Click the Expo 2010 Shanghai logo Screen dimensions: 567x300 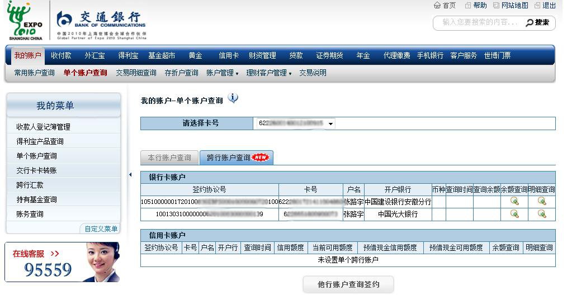pyautogui.click(x=25, y=20)
